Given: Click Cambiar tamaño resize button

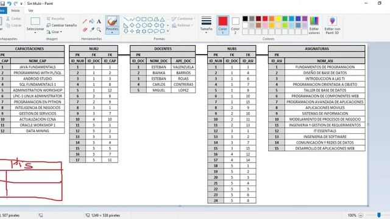Looking at the screenshot, I should pos(62,26).
